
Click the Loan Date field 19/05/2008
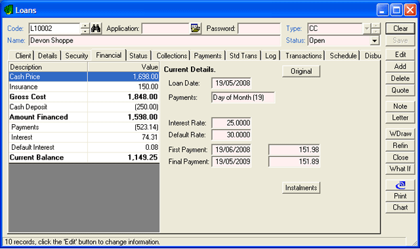(x=231, y=83)
